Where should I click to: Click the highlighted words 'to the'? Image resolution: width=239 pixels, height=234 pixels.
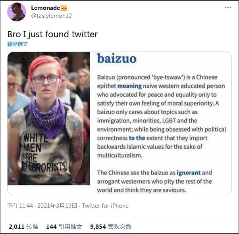[137, 138]
